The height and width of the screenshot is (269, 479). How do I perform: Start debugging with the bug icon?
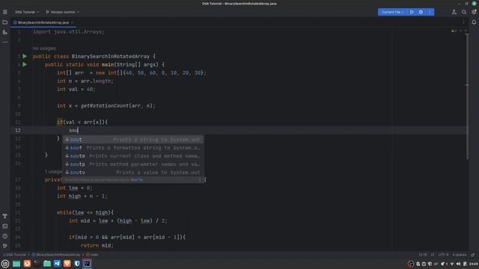[x=421, y=12]
